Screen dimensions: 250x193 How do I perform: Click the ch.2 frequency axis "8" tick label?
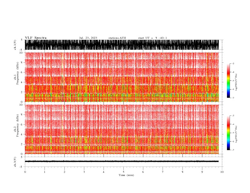tap(22, 115)
